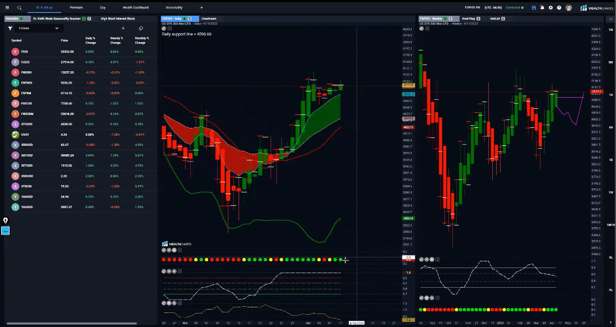
Task: Open the Futures watchlist dropdown
Action: pyautogui.click(x=39, y=28)
